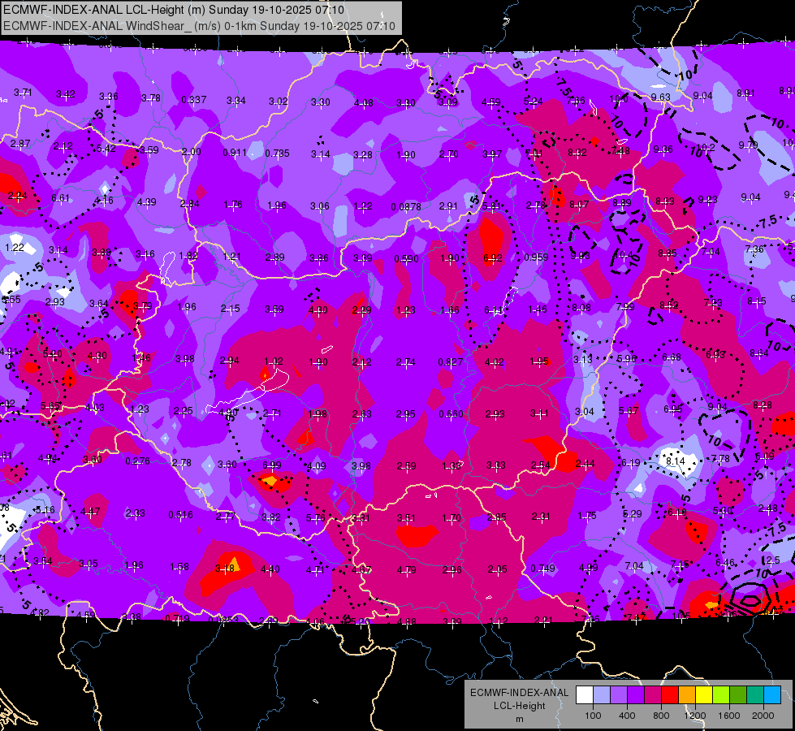Click the 5.42 wind shear value
This screenshot has height=731, width=795.
[x=106, y=148]
